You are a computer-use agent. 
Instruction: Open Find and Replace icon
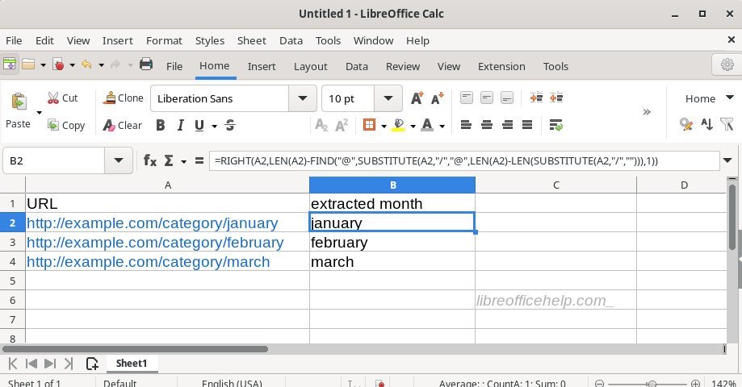click(686, 124)
